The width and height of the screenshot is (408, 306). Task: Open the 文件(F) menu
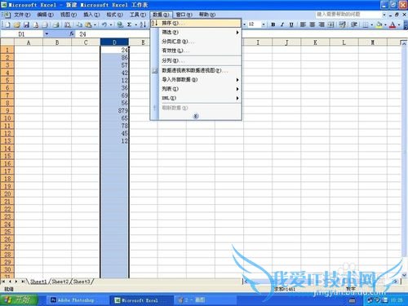[22, 15]
